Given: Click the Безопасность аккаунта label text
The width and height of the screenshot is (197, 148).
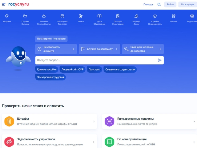Looking at the screenshot, I should pos(52,49).
